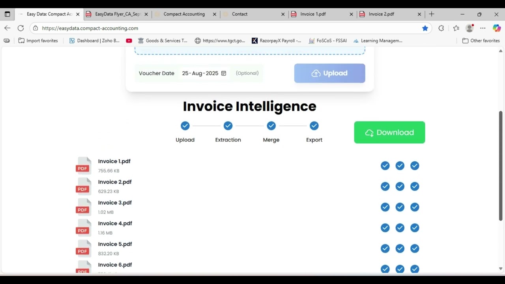Click the PDF icon for Invoice 4.pdf
Viewport: 505px width, 284px height.
tap(83, 228)
